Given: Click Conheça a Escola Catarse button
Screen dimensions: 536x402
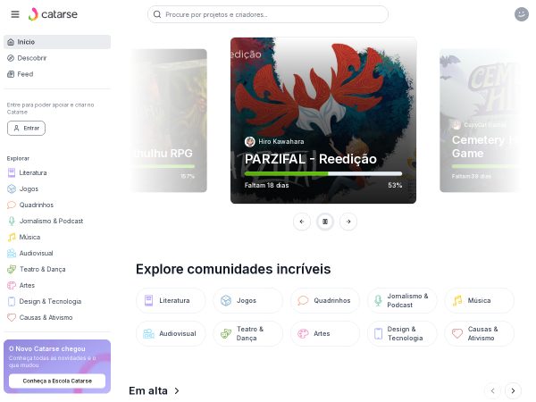Looking at the screenshot, I should coord(57,381).
